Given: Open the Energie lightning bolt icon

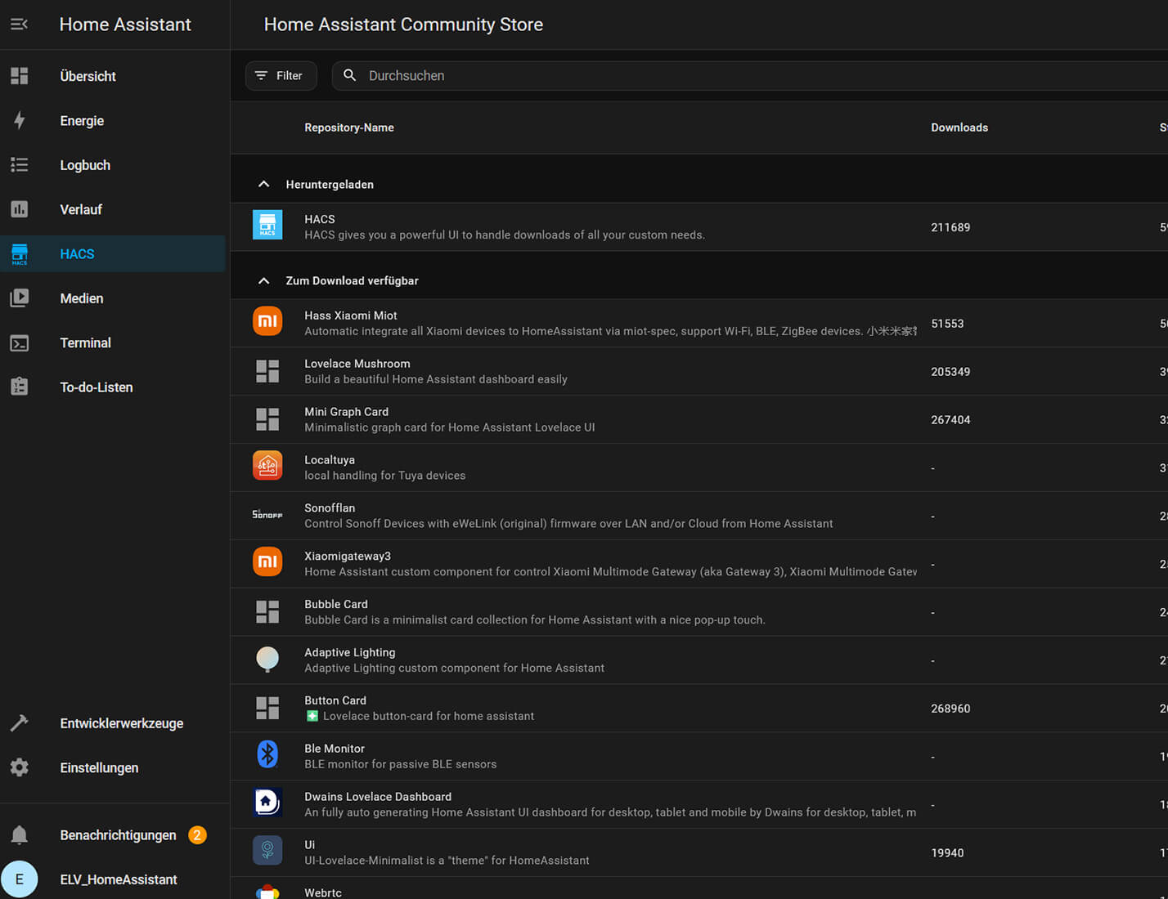Looking at the screenshot, I should tap(20, 121).
